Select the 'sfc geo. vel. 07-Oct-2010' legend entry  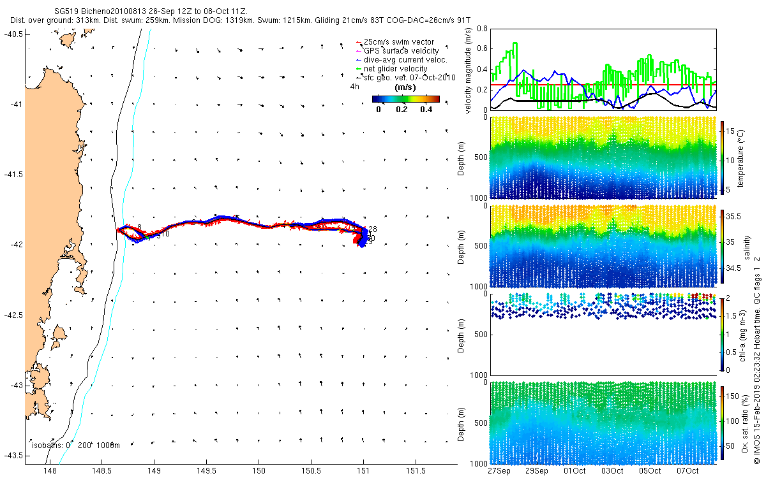coord(405,77)
